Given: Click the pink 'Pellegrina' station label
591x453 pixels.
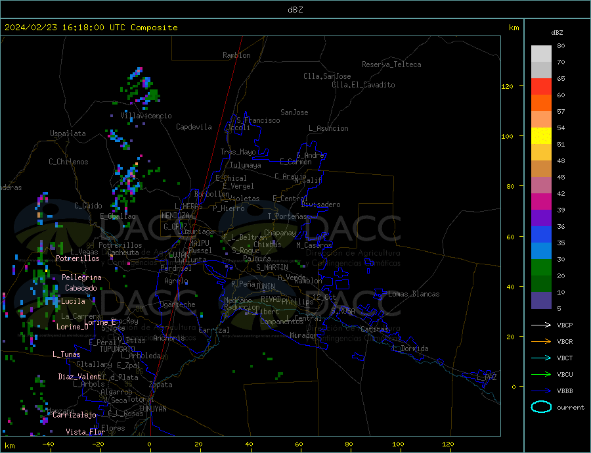Looking at the screenshot, I should pos(81,278).
